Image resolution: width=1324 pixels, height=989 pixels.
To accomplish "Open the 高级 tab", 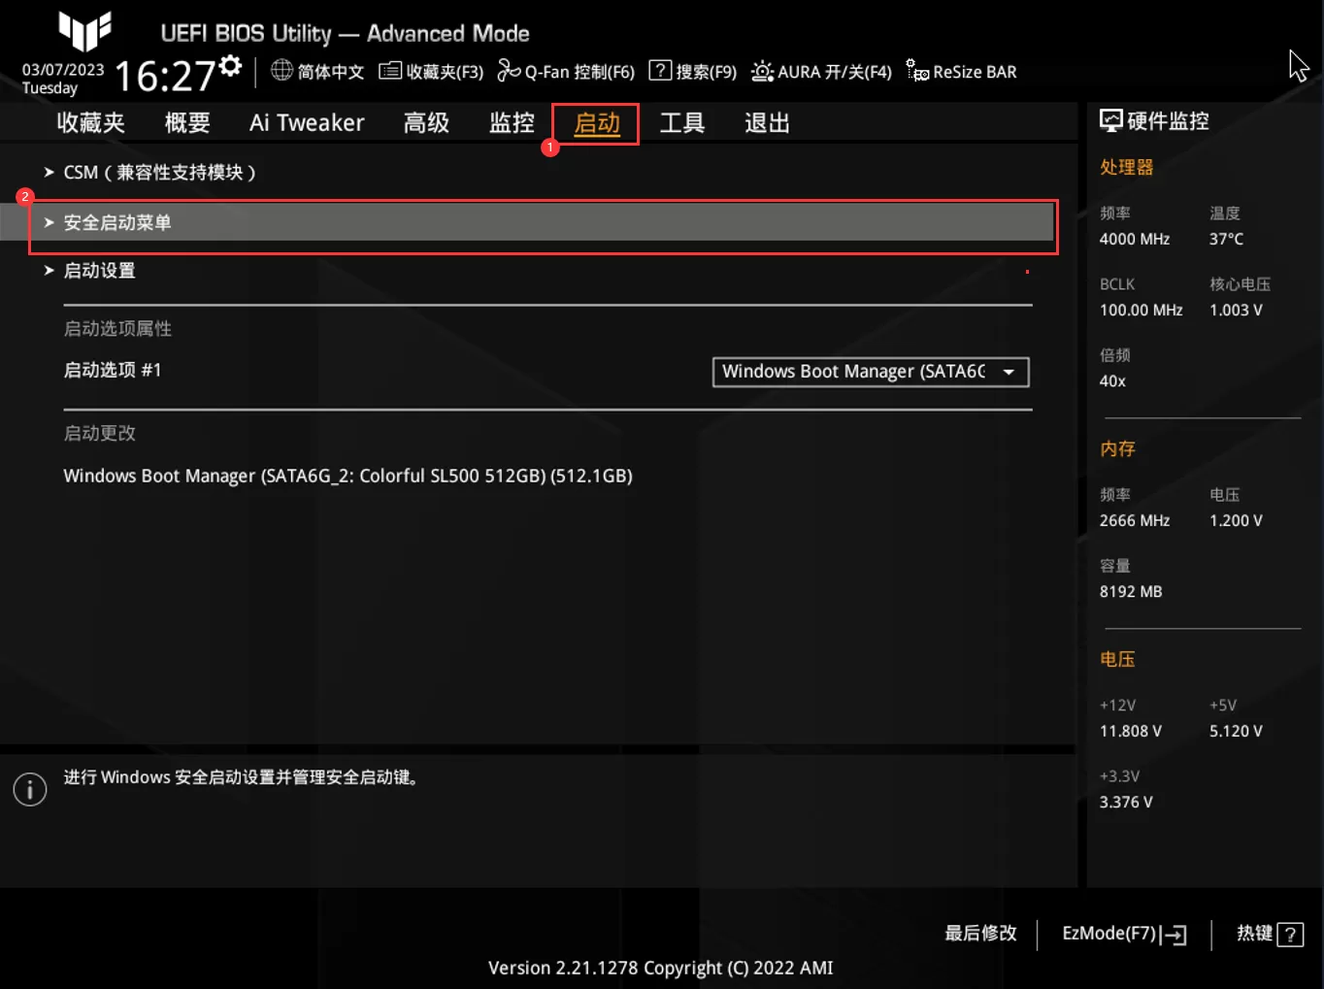I will (426, 123).
